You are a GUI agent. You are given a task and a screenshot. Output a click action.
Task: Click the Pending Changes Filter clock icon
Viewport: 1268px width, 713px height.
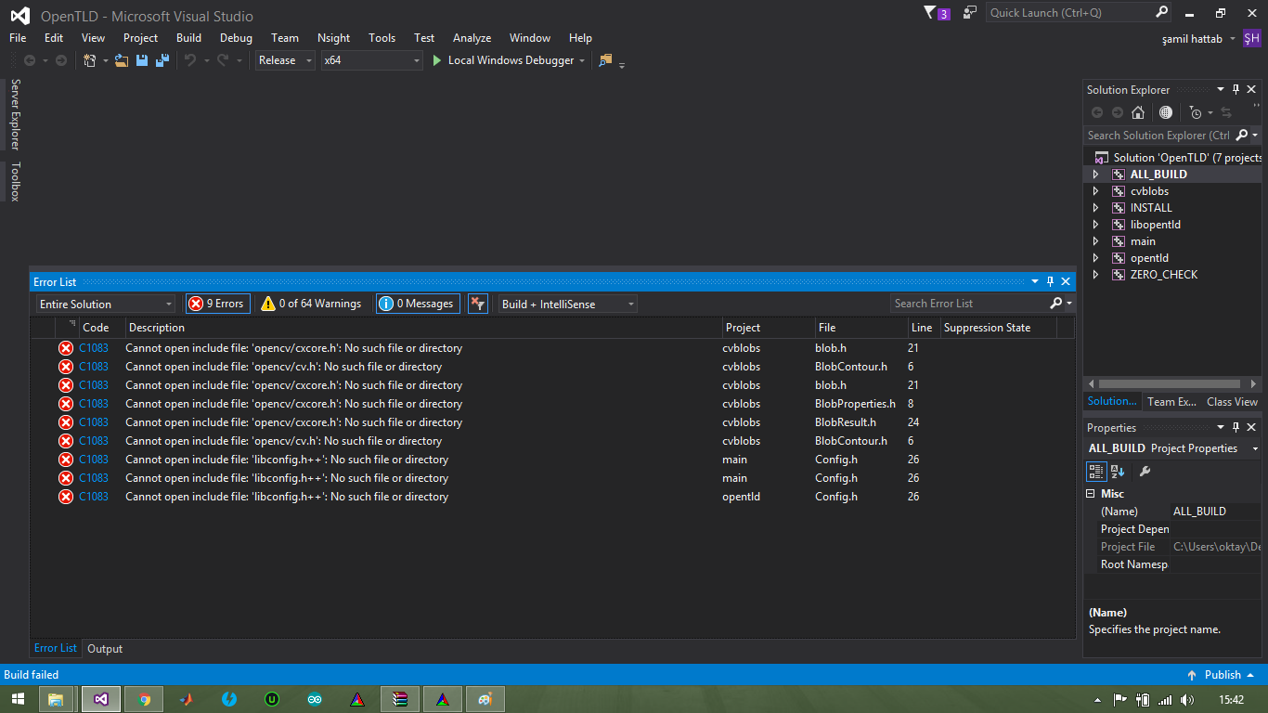[x=1196, y=112]
